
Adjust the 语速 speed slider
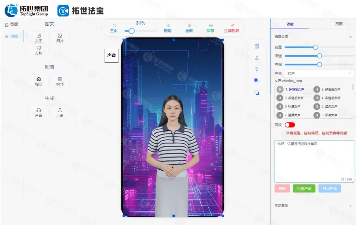tap(319, 56)
